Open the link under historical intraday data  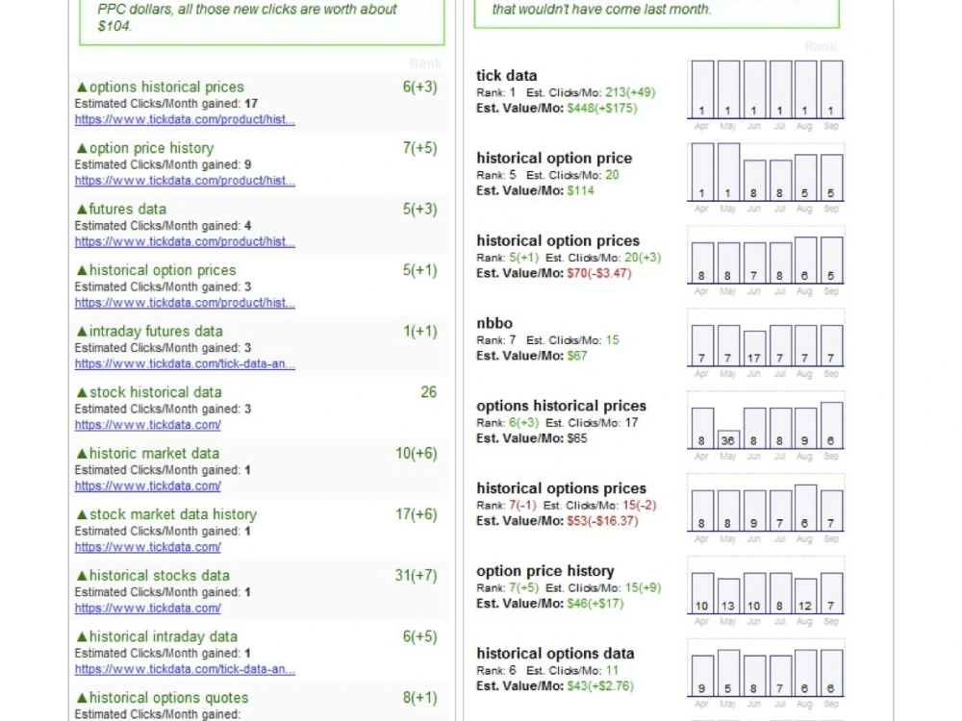pyautogui.click(x=185, y=669)
